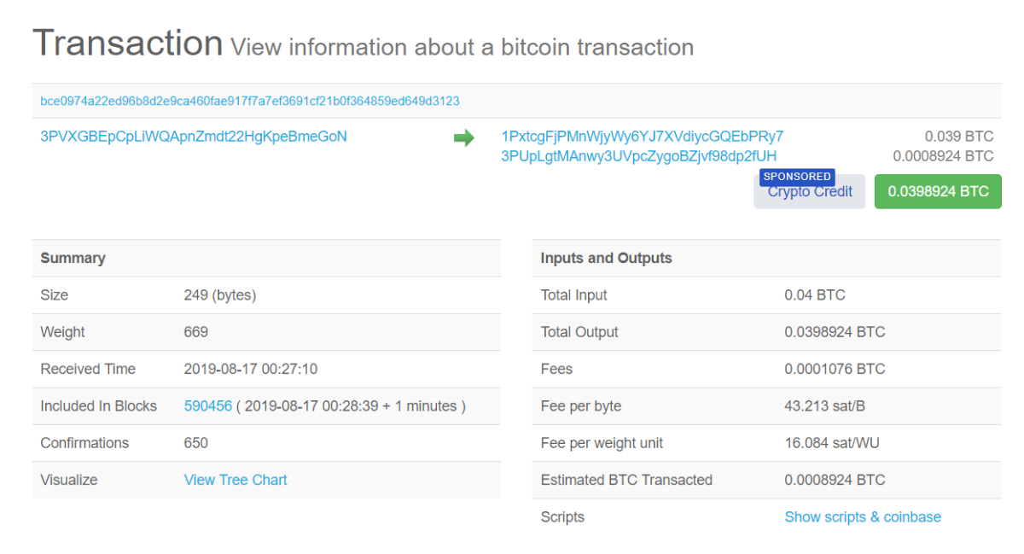Click the 0.0008924 BTC output amount
1024x554 pixels.
point(943,156)
